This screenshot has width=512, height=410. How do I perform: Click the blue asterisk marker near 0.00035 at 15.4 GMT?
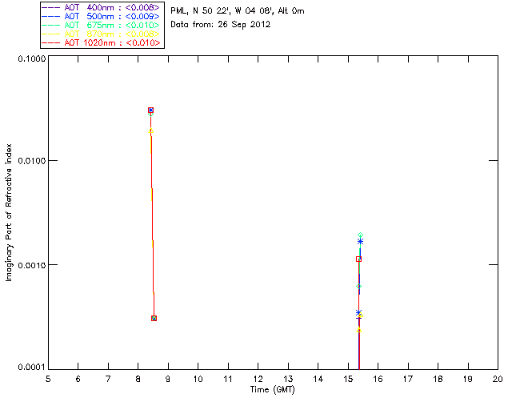(x=358, y=313)
